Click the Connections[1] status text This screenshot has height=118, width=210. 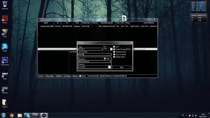pos(93,76)
